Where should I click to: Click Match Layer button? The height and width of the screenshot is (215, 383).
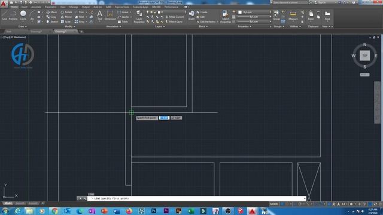pos(174,21)
